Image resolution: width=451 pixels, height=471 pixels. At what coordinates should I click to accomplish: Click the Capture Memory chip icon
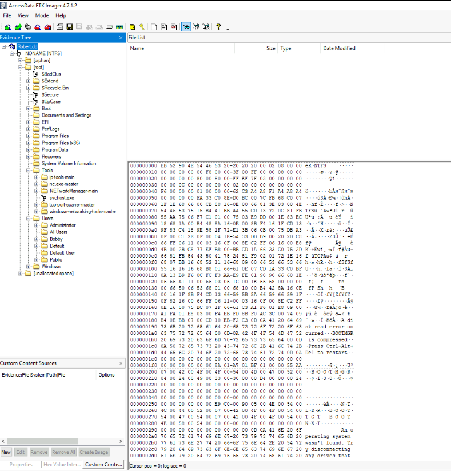click(x=119, y=27)
